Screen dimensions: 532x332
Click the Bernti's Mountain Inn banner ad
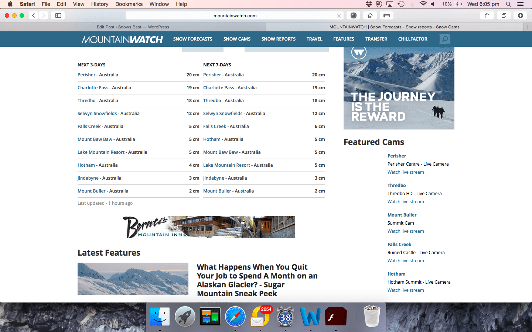[209, 227]
